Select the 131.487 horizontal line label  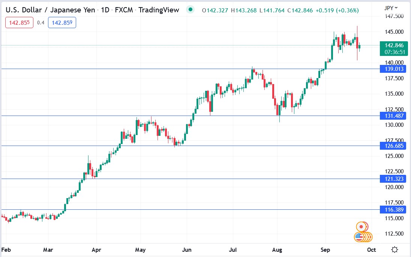394,116
